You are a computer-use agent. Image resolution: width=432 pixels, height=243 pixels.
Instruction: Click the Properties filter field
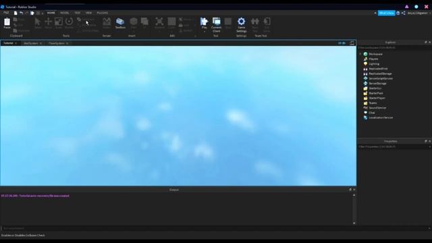click(x=394, y=146)
